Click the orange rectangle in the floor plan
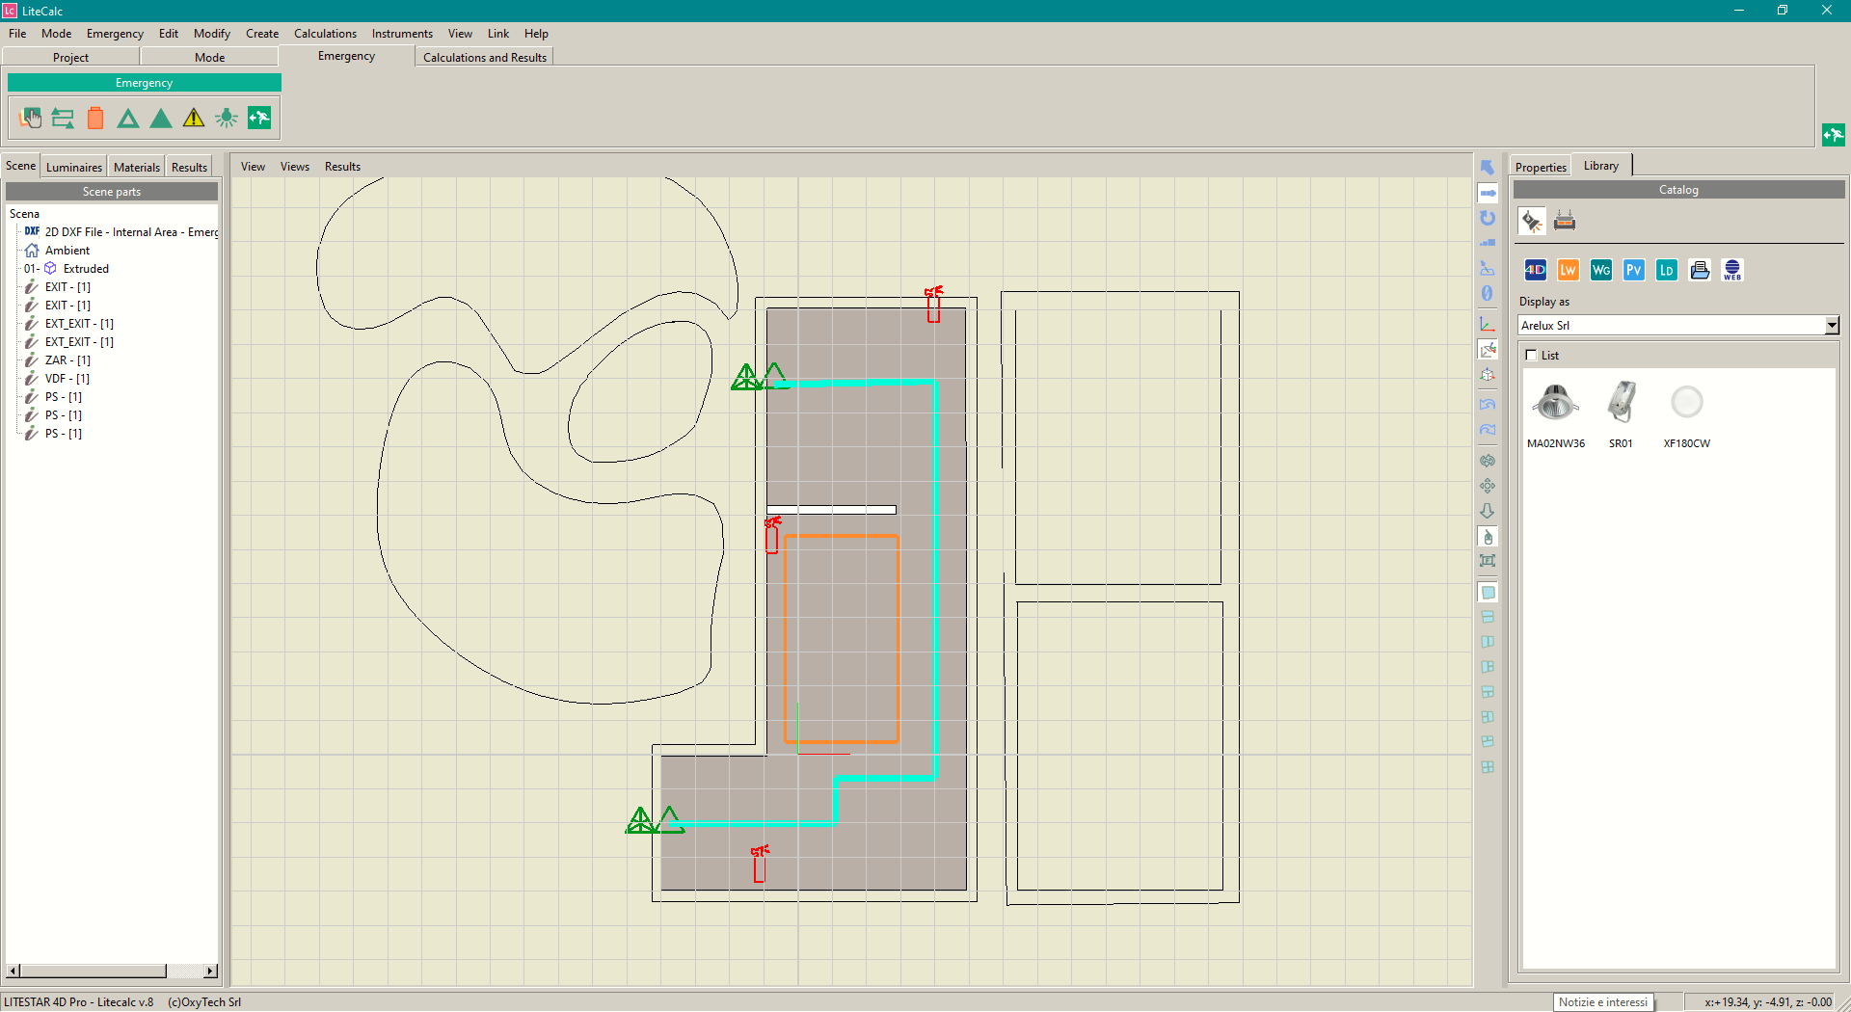This screenshot has height=1012, width=1851. point(842,639)
